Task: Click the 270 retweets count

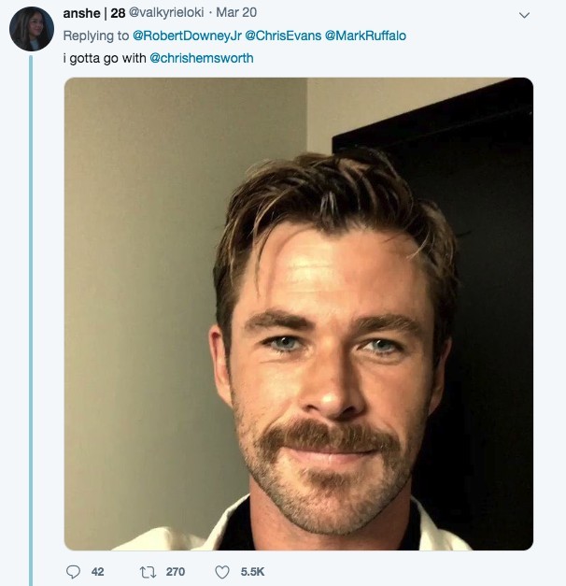Action: coord(176,572)
